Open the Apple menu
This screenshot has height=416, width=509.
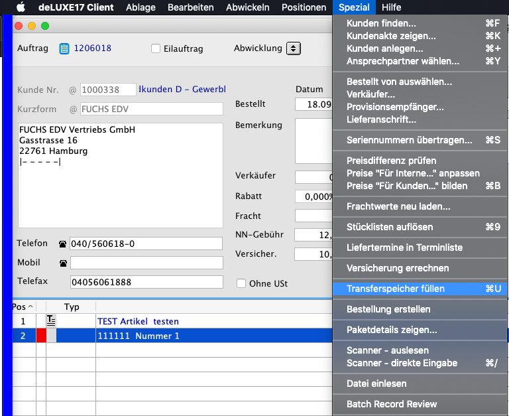point(20,7)
